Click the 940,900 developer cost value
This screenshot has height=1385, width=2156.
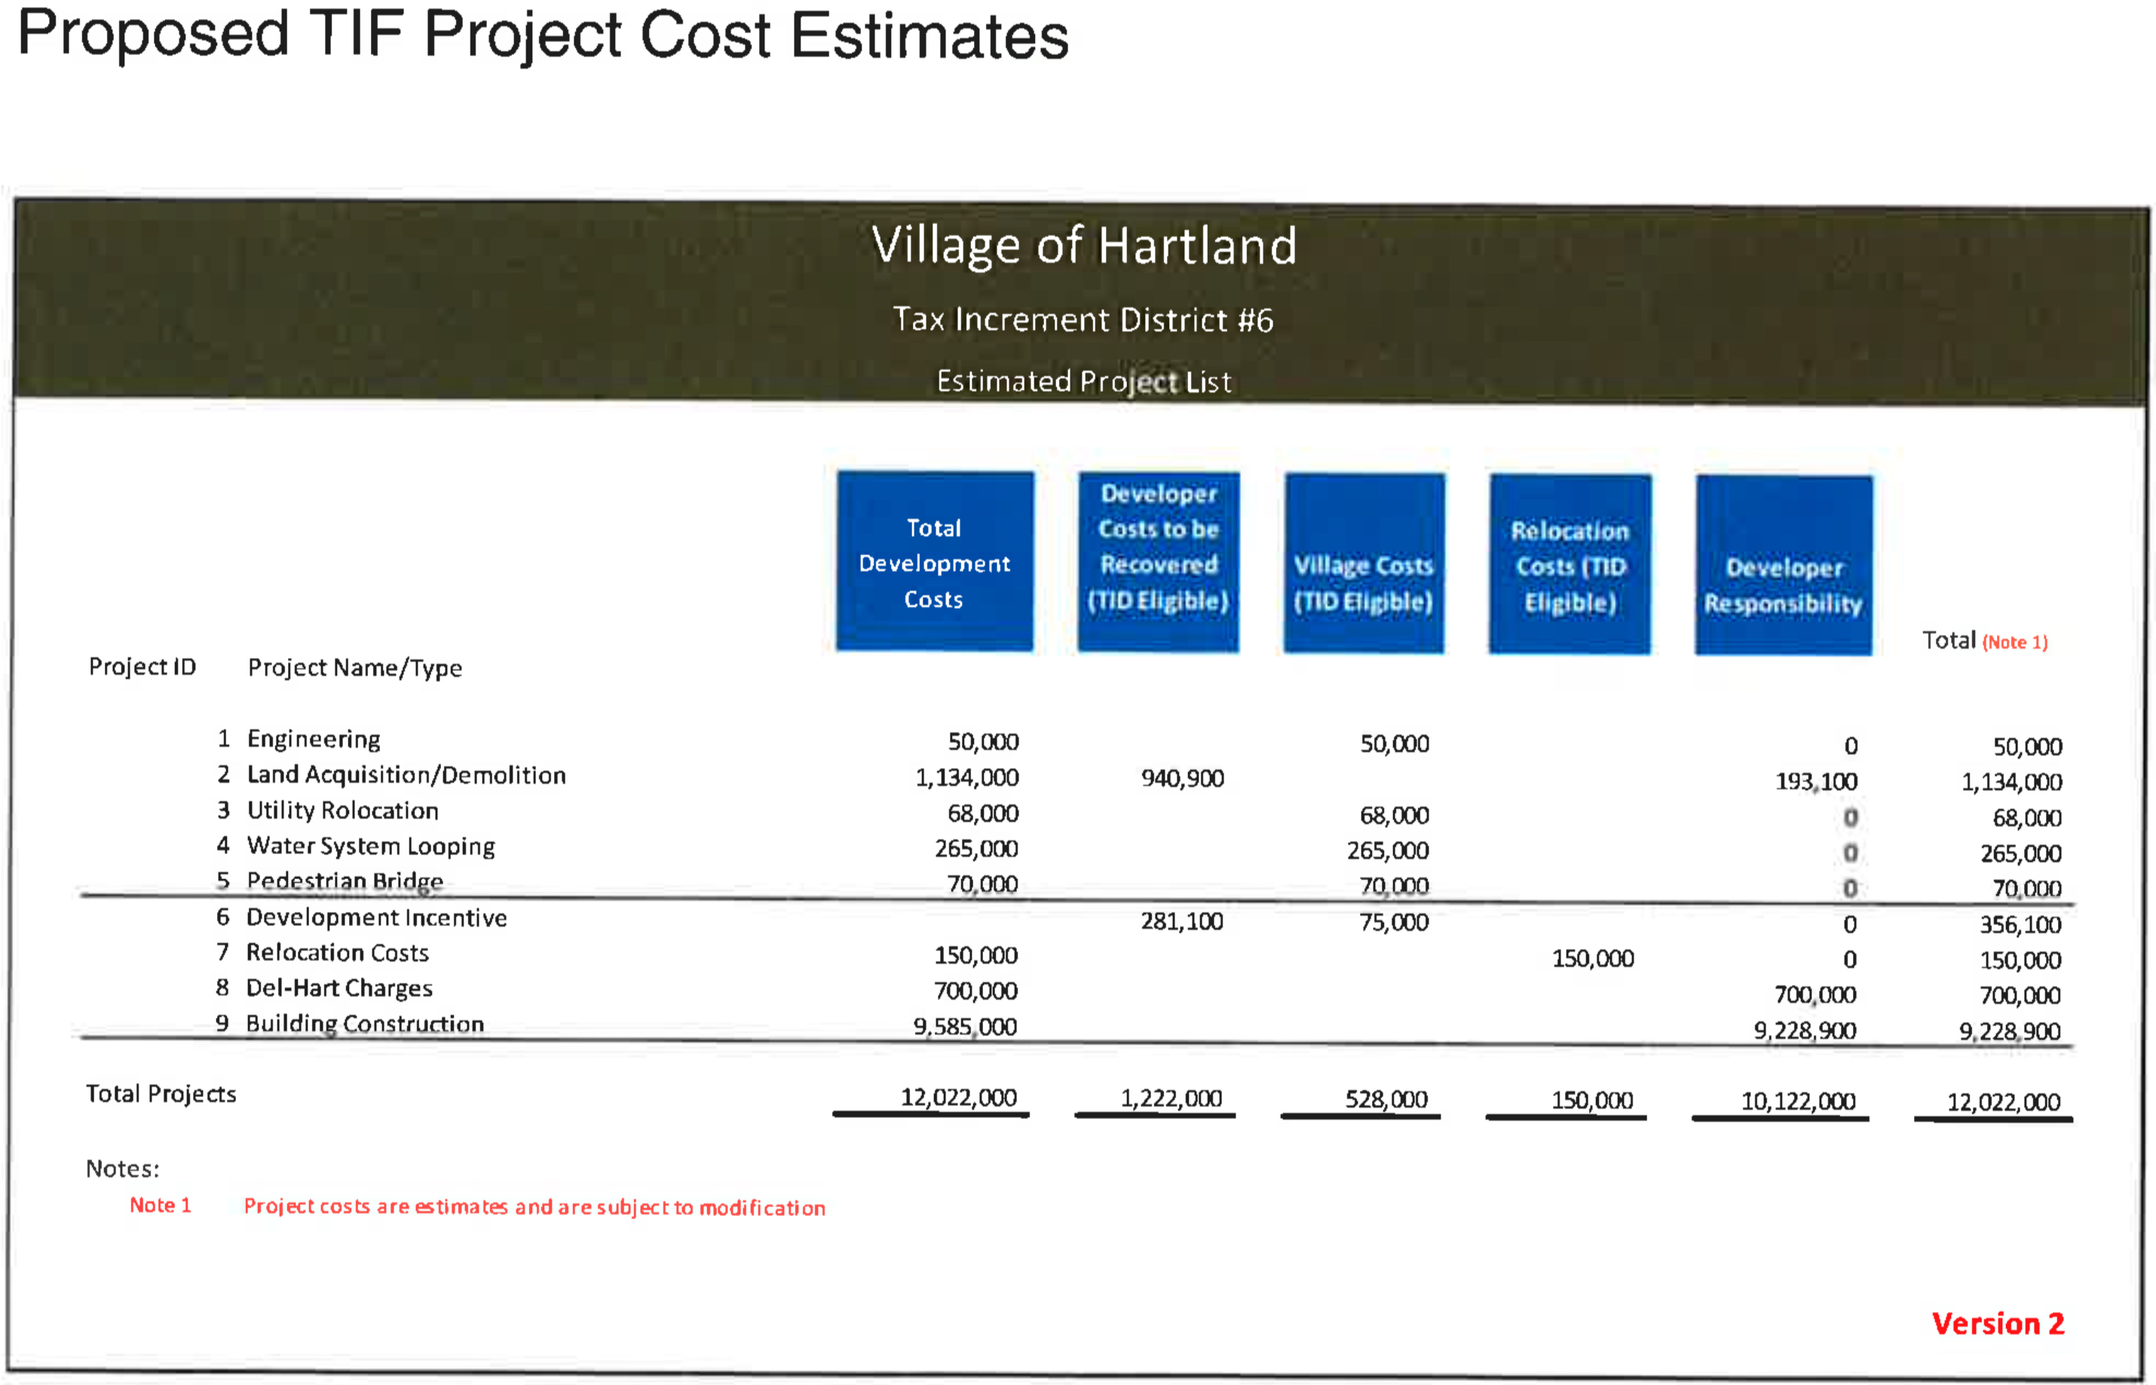tap(1182, 779)
